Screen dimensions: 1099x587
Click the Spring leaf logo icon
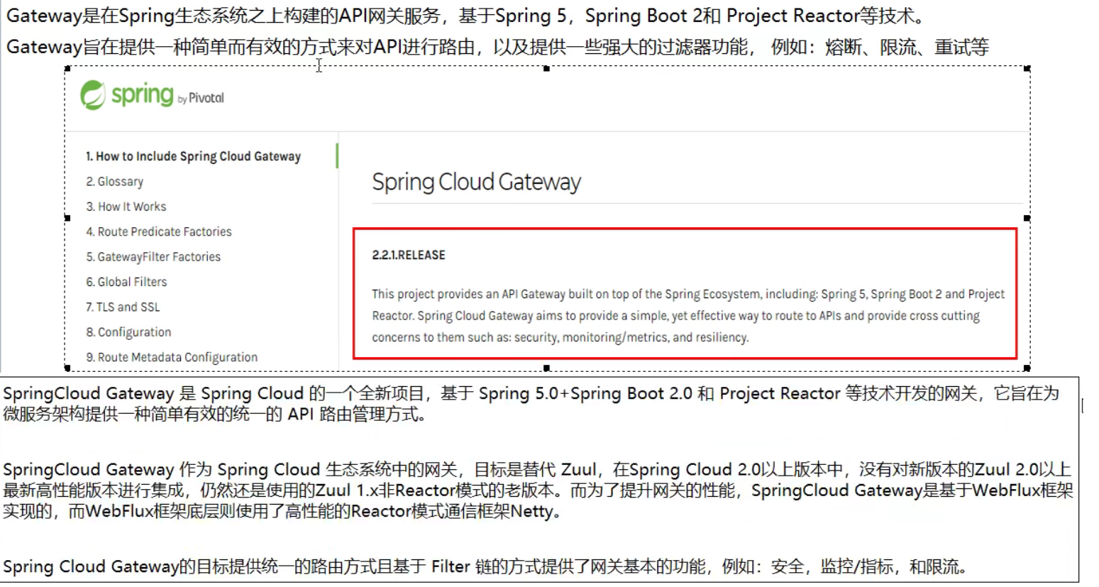coord(93,95)
